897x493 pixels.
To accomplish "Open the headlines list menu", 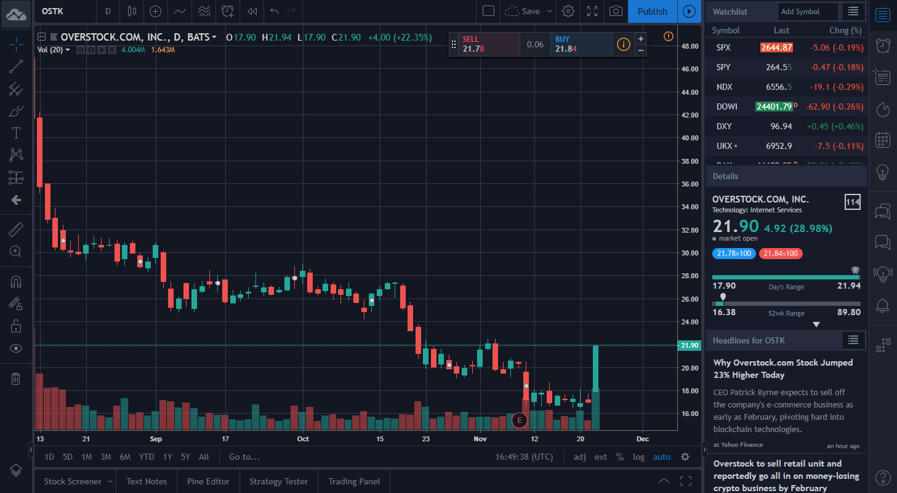I will tap(853, 340).
